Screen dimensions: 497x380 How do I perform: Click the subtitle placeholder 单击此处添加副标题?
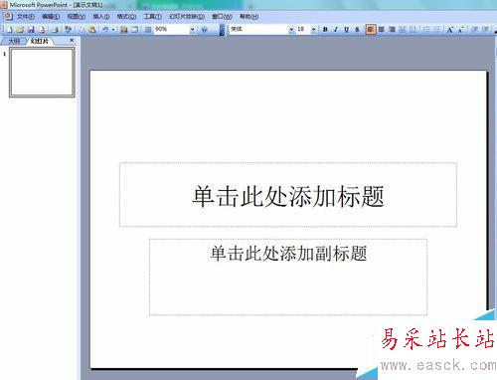click(288, 277)
